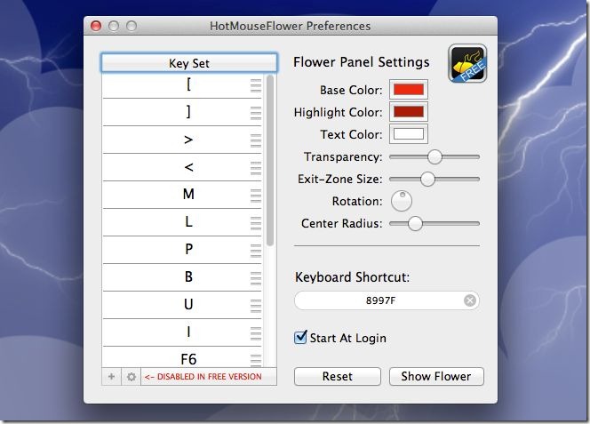Click the reorder handle of the M row
The image size is (590, 424).
pyautogui.click(x=256, y=196)
